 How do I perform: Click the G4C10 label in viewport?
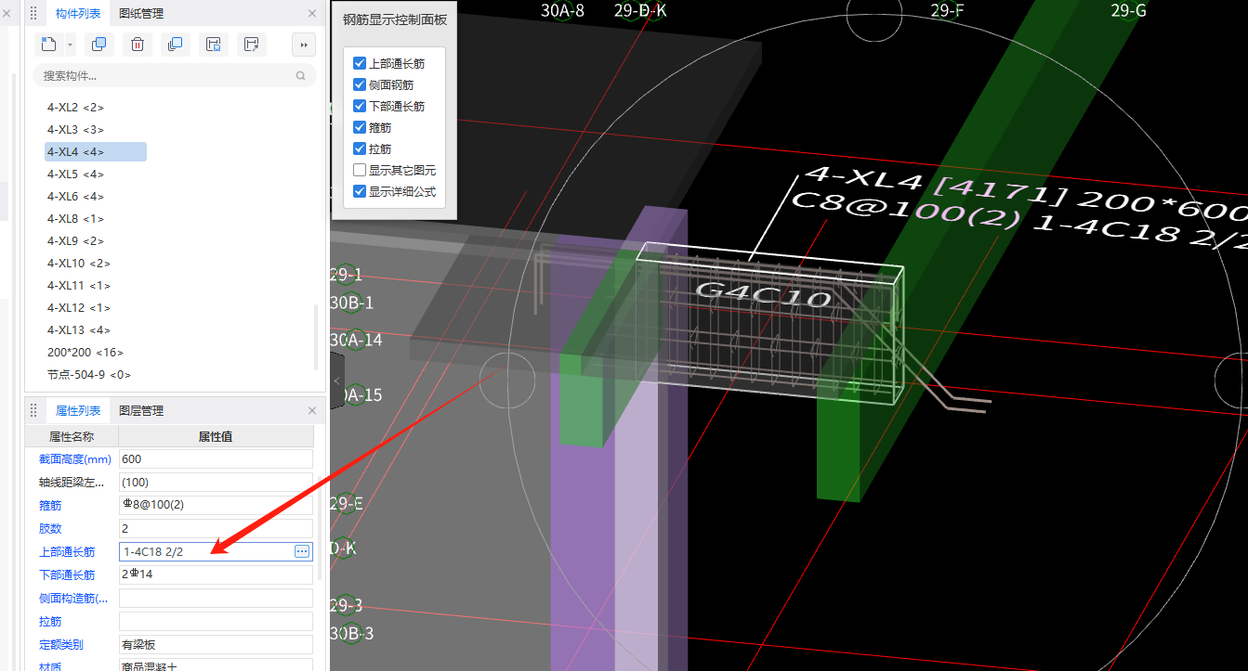[763, 294]
